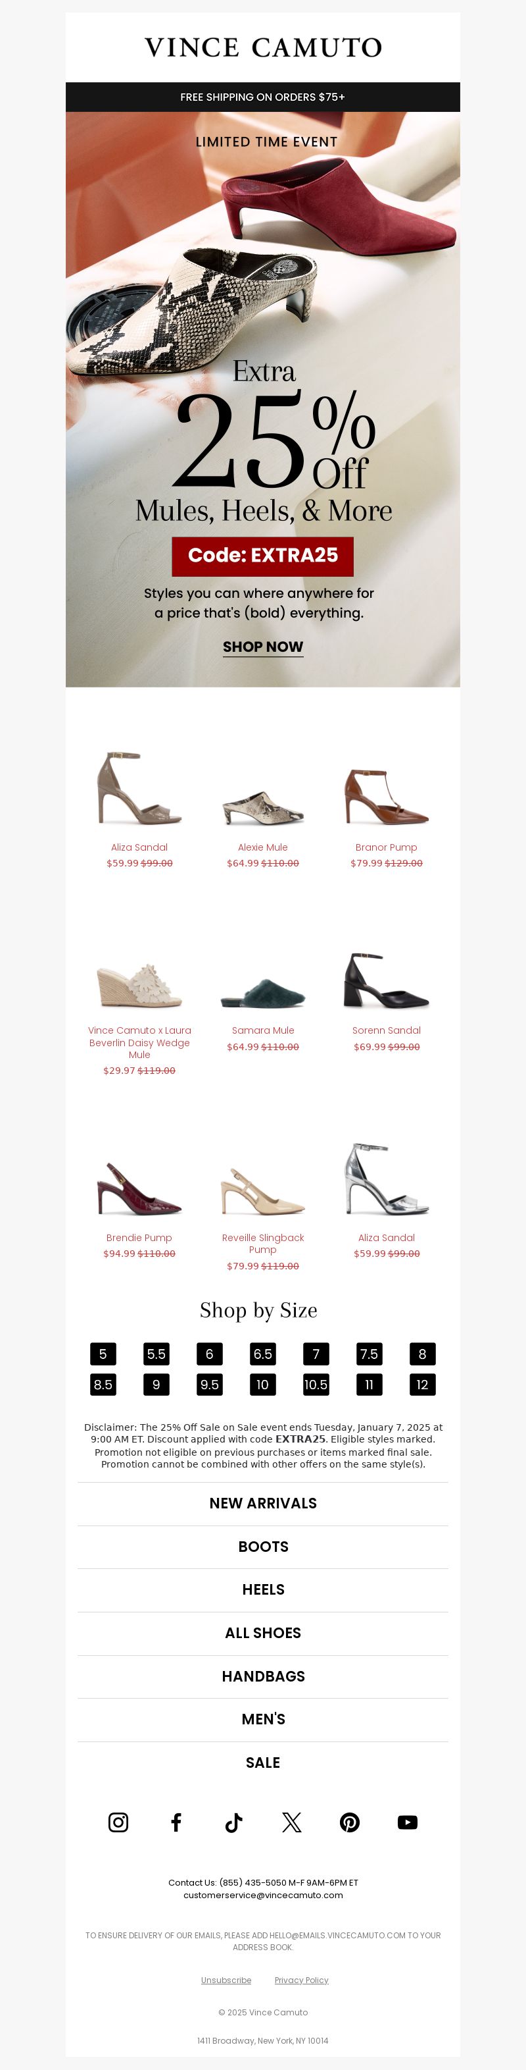This screenshot has height=2070, width=526.
Task: Open the TikTok social icon
Action: 233,1822
